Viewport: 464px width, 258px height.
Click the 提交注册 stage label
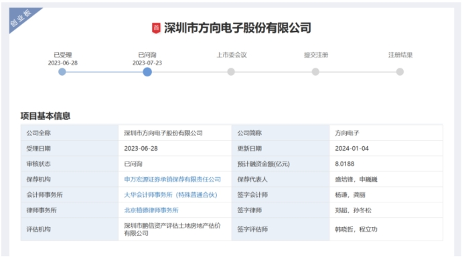coord(316,55)
